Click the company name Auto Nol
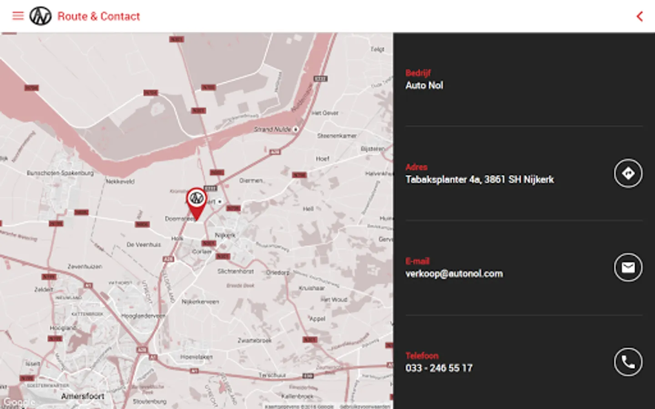The height and width of the screenshot is (409, 655). (x=424, y=85)
